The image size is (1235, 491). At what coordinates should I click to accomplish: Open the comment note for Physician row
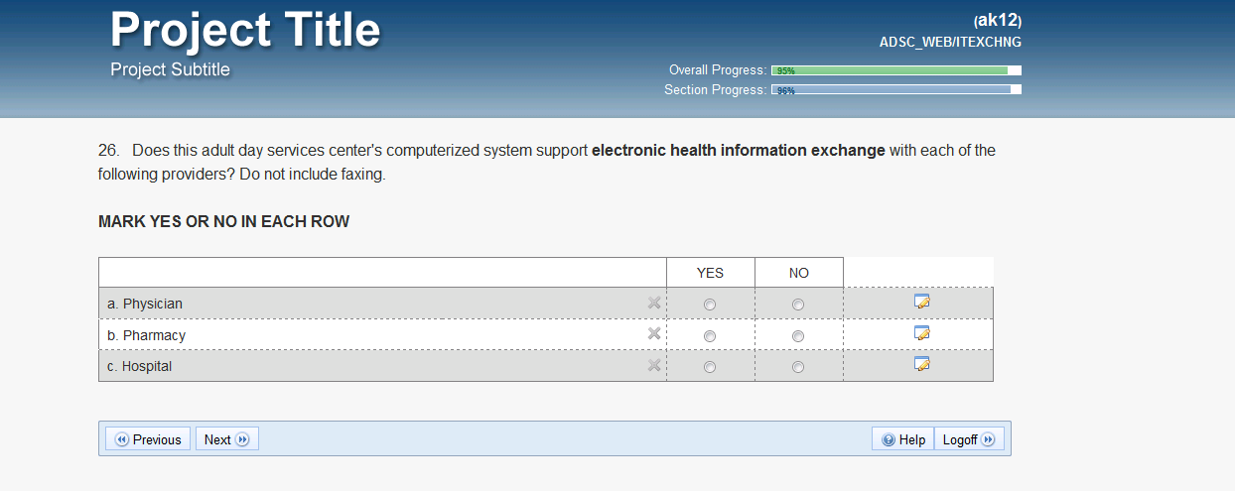click(921, 302)
